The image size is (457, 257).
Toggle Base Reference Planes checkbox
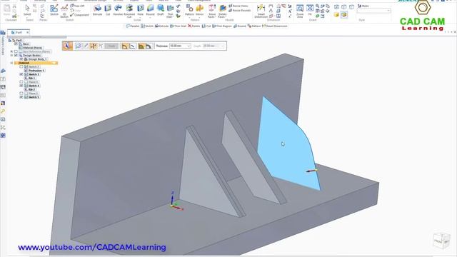click(16, 51)
